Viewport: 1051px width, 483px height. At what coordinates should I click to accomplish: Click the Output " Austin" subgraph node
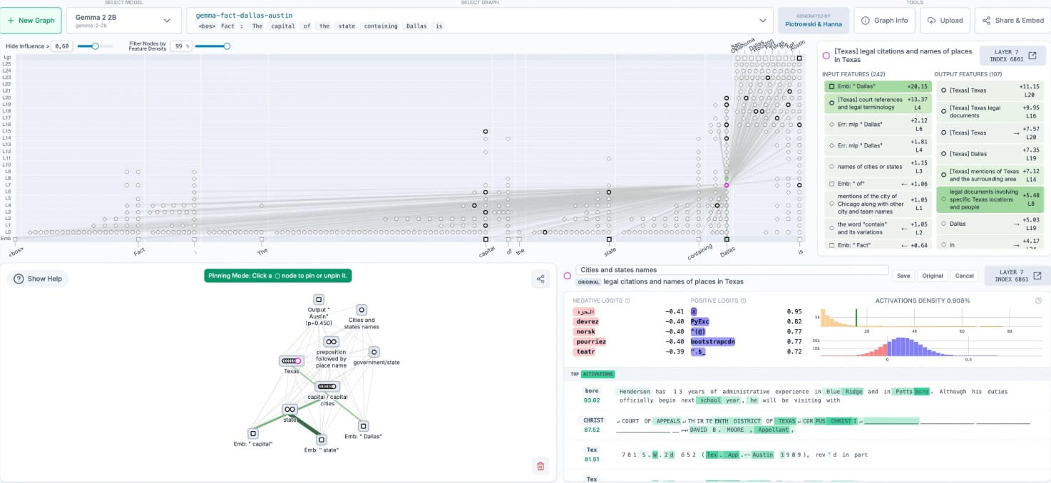pos(319,300)
